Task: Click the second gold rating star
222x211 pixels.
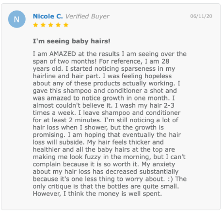Action: pos(43,25)
